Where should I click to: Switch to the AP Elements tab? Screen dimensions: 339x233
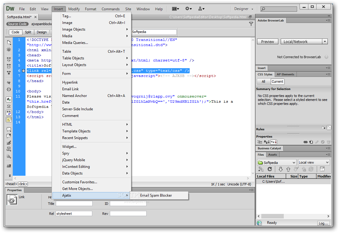(x=285, y=74)
